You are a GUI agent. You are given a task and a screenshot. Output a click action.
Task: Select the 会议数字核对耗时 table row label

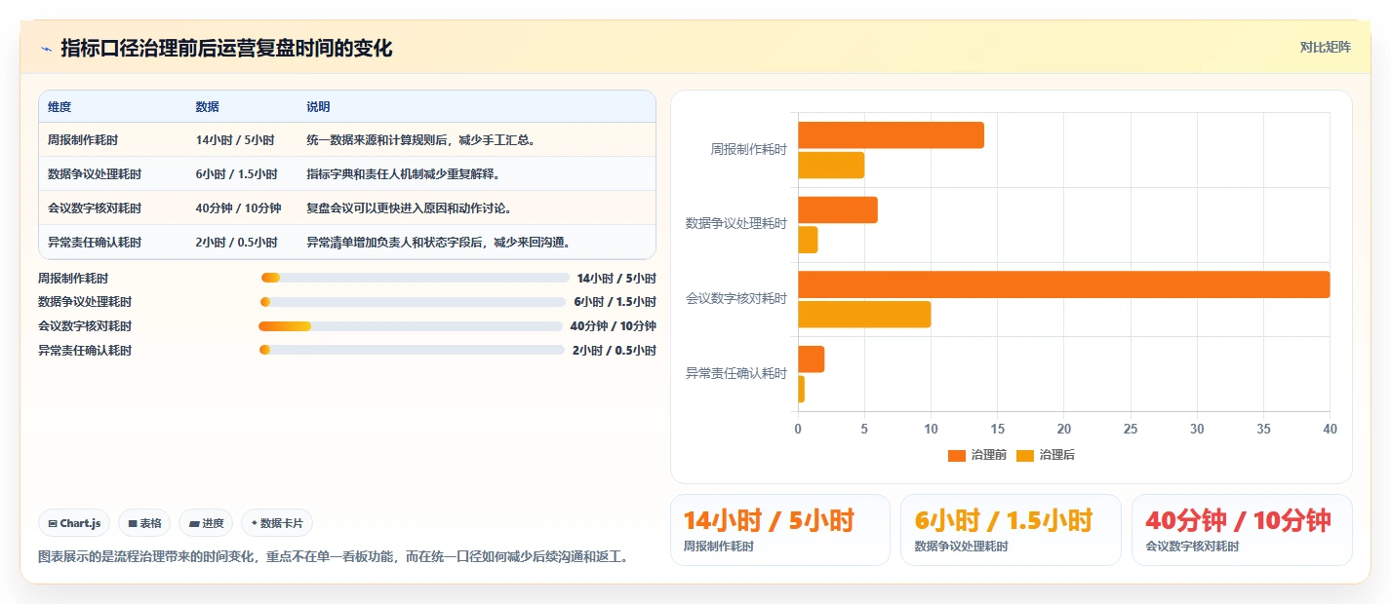(x=95, y=208)
